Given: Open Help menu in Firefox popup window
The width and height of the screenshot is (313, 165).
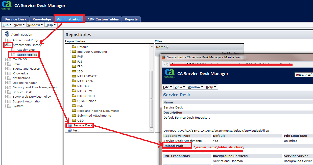Looking at the screenshot, I should [x=211, y=87].
